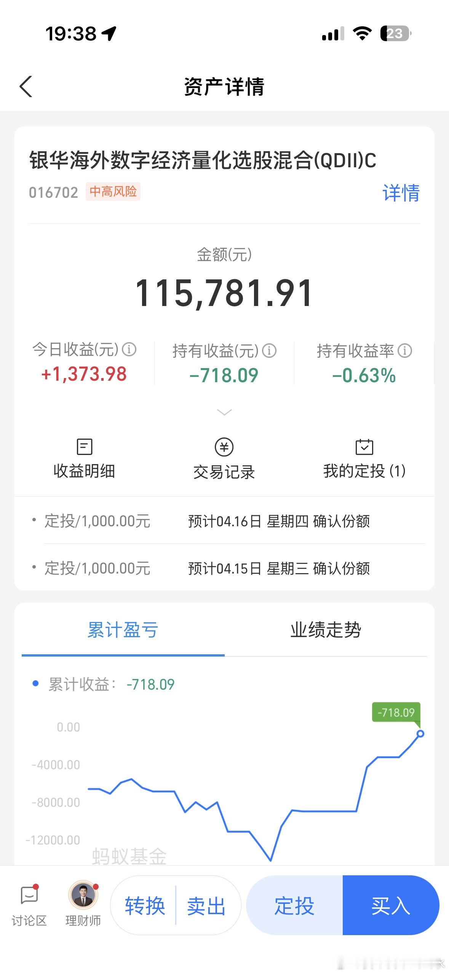Tap the total amount 115,781.91
This screenshot has width=449, height=974.
tap(224, 293)
